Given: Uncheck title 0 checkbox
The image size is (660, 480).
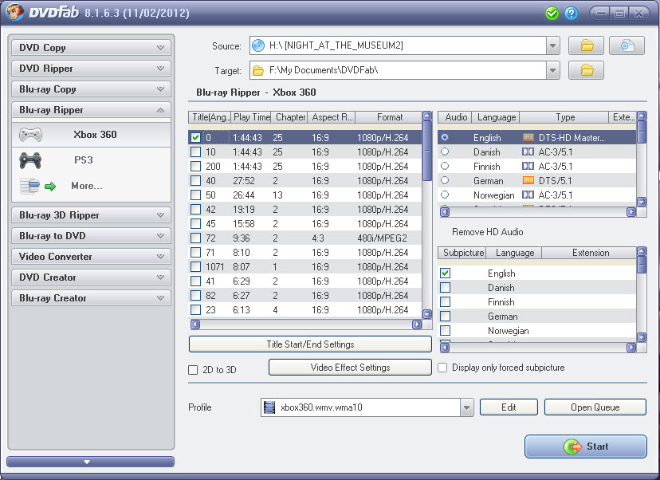Looking at the screenshot, I should (195, 138).
